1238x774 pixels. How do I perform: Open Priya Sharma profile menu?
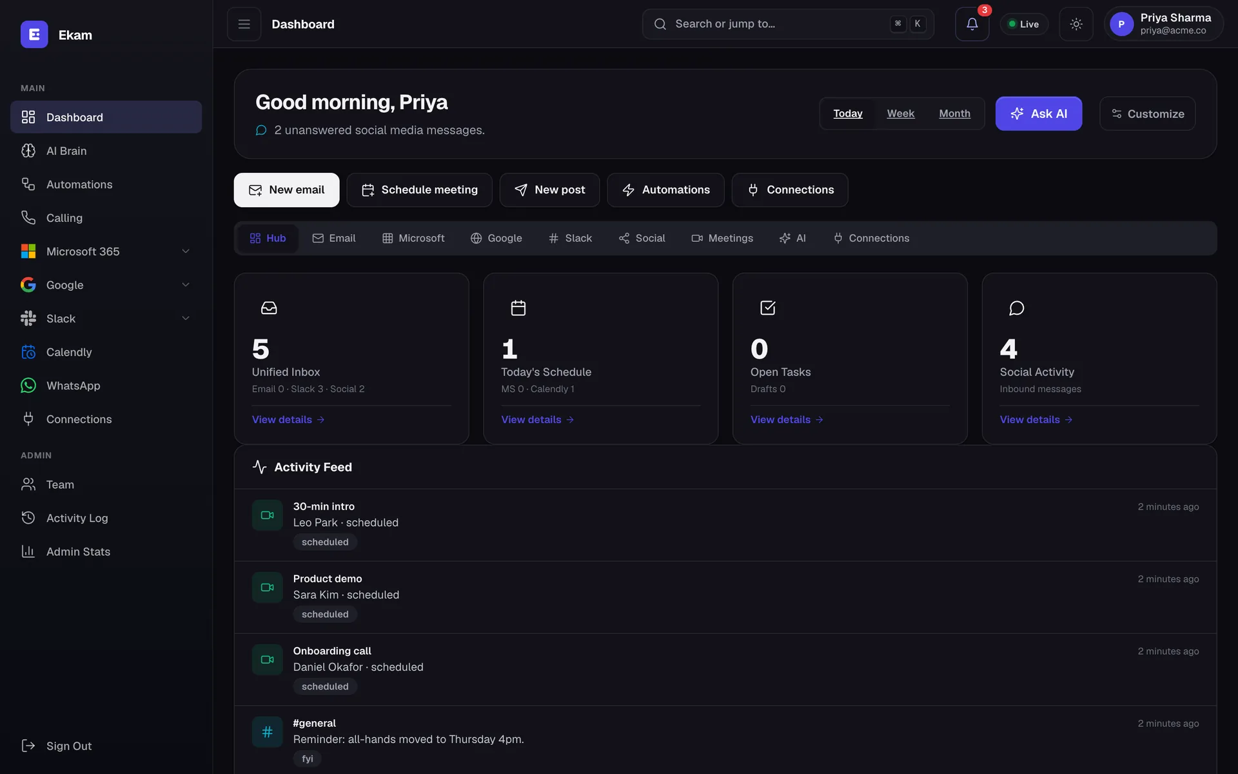pos(1163,24)
